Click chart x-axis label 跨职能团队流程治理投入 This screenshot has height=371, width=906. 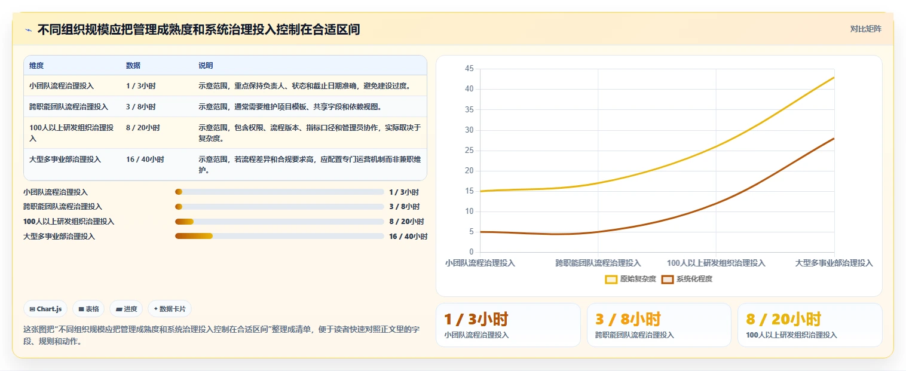[598, 263]
